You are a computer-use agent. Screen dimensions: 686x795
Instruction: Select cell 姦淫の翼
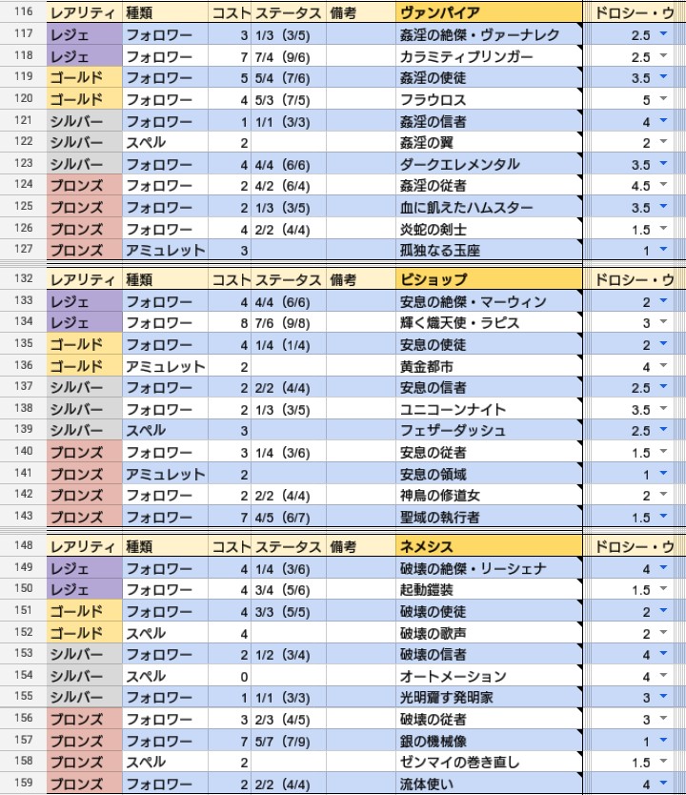[489, 142]
